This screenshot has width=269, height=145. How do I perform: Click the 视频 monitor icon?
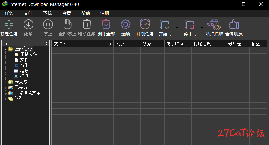pyautogui.click(x=16, y=76)
